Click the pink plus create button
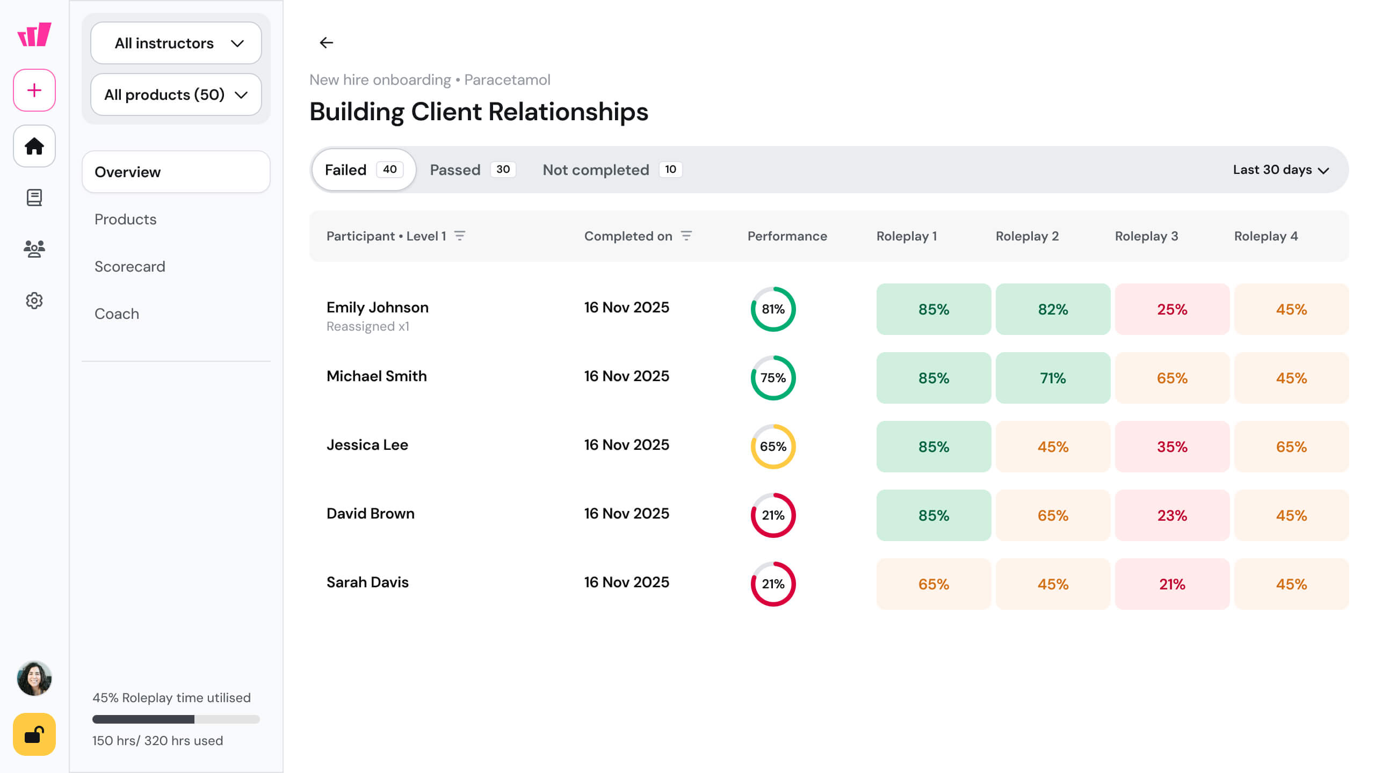 click(x=34, y=90)
